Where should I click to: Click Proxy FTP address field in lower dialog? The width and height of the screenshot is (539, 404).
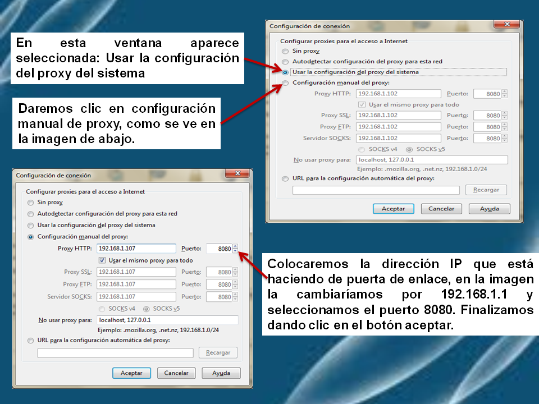coord(136,284)
